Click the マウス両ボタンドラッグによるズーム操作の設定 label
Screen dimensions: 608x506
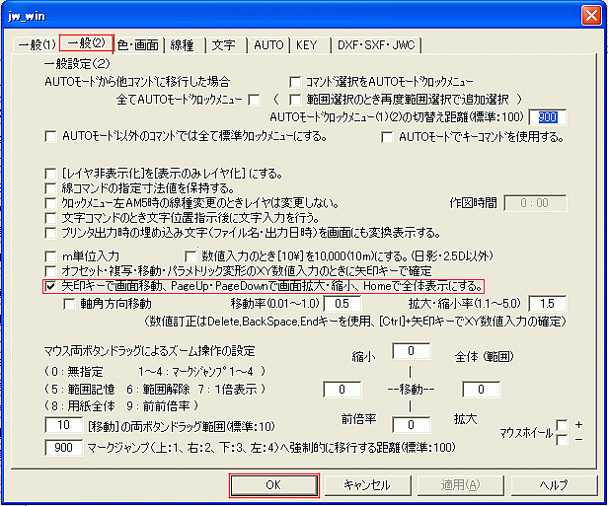pos(150,351)
